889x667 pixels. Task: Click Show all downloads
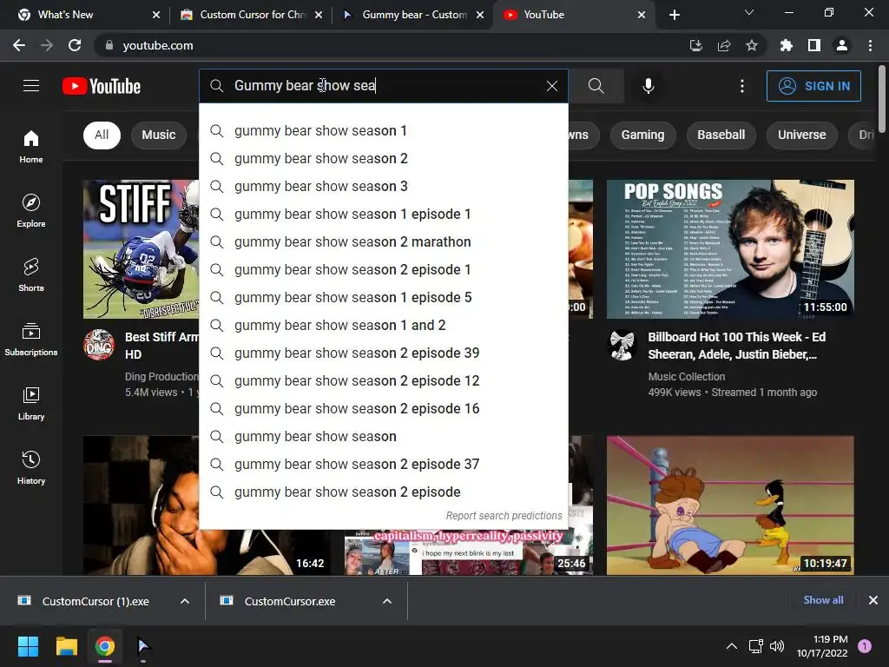823,600
